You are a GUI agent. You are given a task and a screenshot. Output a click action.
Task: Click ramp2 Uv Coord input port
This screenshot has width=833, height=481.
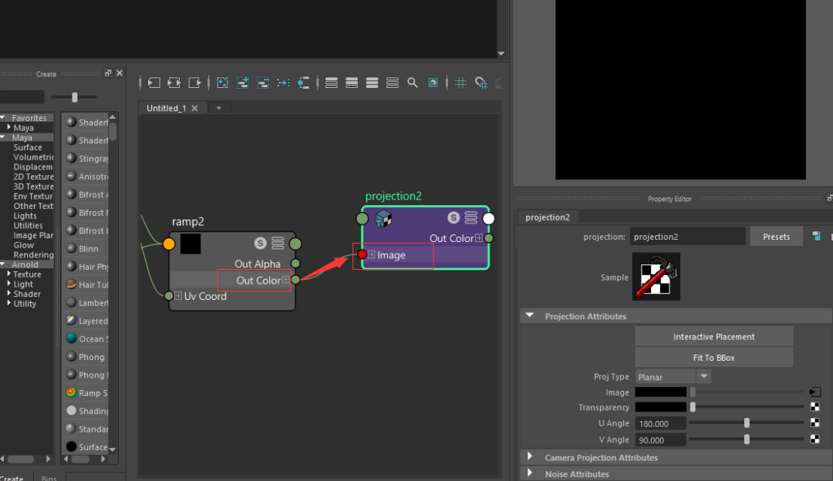click(169, 296)
